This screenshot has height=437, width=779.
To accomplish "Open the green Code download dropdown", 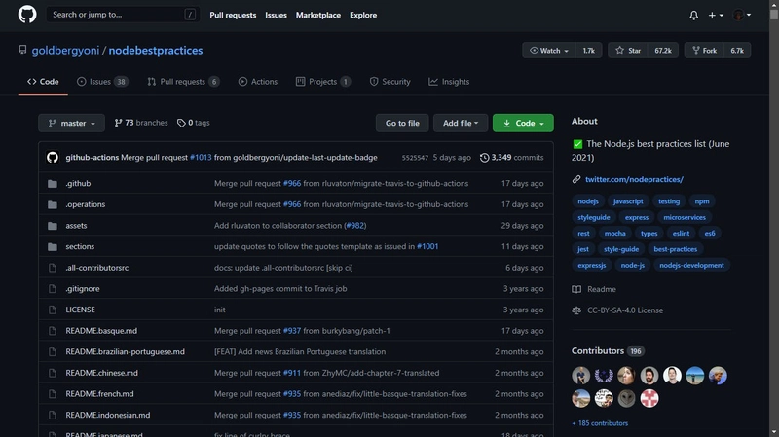I will click(x=523, y=123).
